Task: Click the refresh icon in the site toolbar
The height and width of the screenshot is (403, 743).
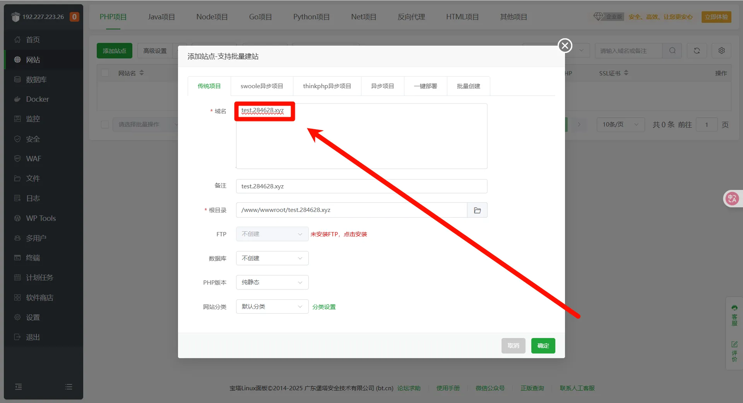Action: point(697,51)
